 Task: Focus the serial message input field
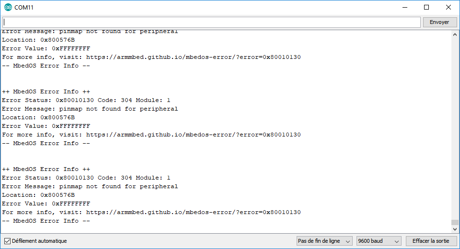pos(211,22)
